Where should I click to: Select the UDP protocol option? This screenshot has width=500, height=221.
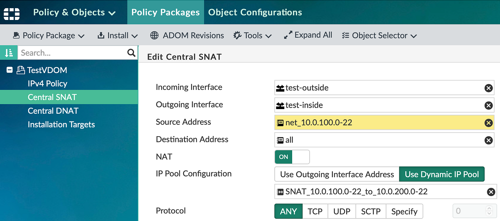click(x=342, y=211)
